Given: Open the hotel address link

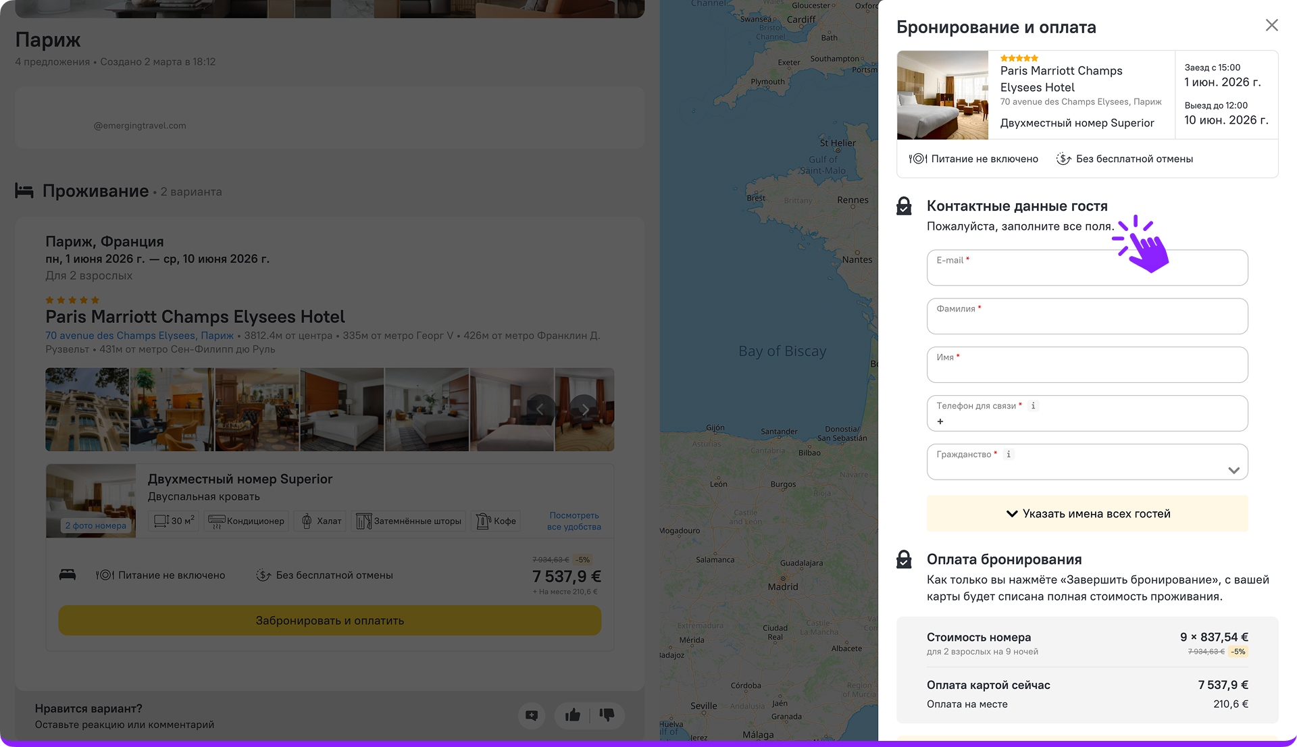Looking at the screenshot, I should coord(139,336).
